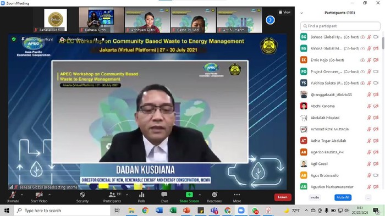Click the Find a participant search field

340,26
